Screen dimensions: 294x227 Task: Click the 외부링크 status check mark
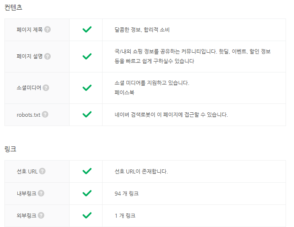coord(87,215)
